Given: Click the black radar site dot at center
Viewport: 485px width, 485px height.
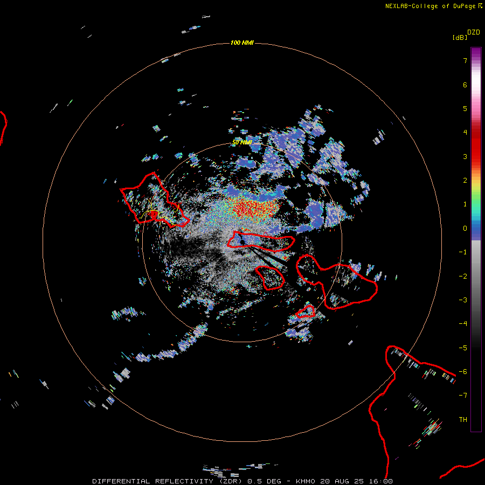Looking at the screenshot, I should [x=242, y=242].
